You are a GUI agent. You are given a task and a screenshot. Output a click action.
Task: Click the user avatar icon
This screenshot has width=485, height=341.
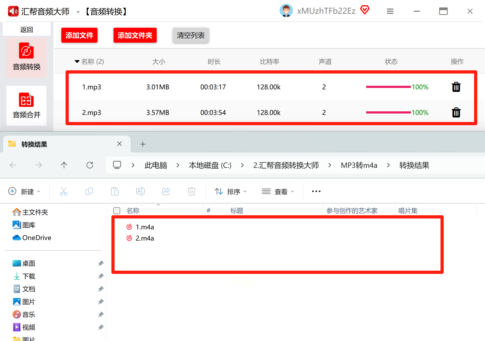pyautogui.click(x=286, y=11)
